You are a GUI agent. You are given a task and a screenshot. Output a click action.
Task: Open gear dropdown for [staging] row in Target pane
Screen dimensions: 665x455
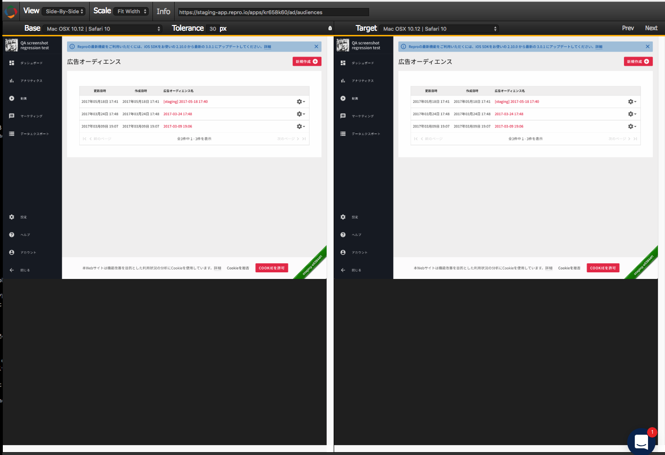tap(632, 101)
